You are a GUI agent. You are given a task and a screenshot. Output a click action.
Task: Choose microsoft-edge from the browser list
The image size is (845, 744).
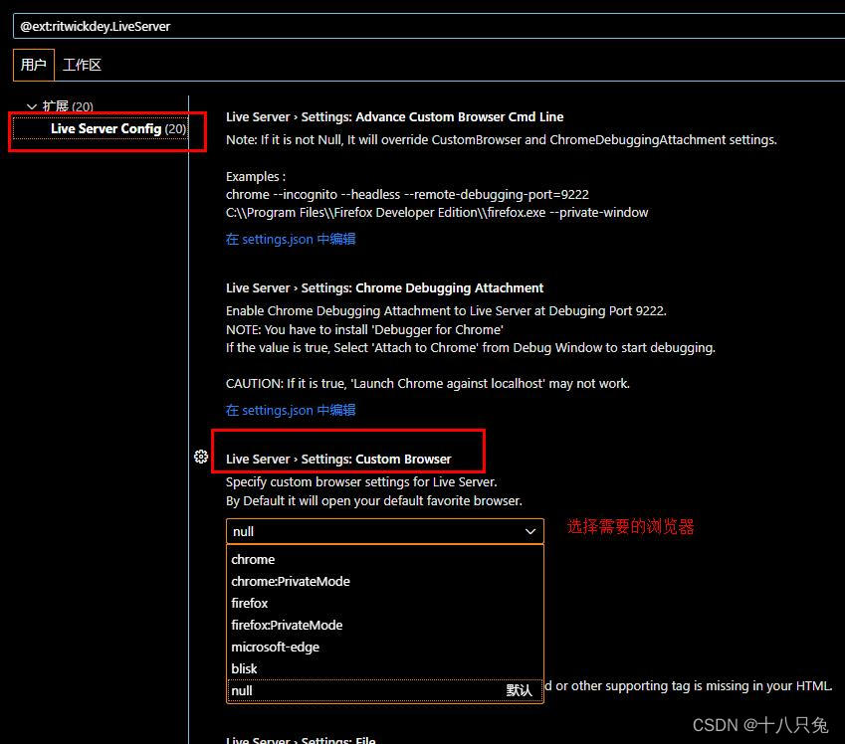(385, 647)
